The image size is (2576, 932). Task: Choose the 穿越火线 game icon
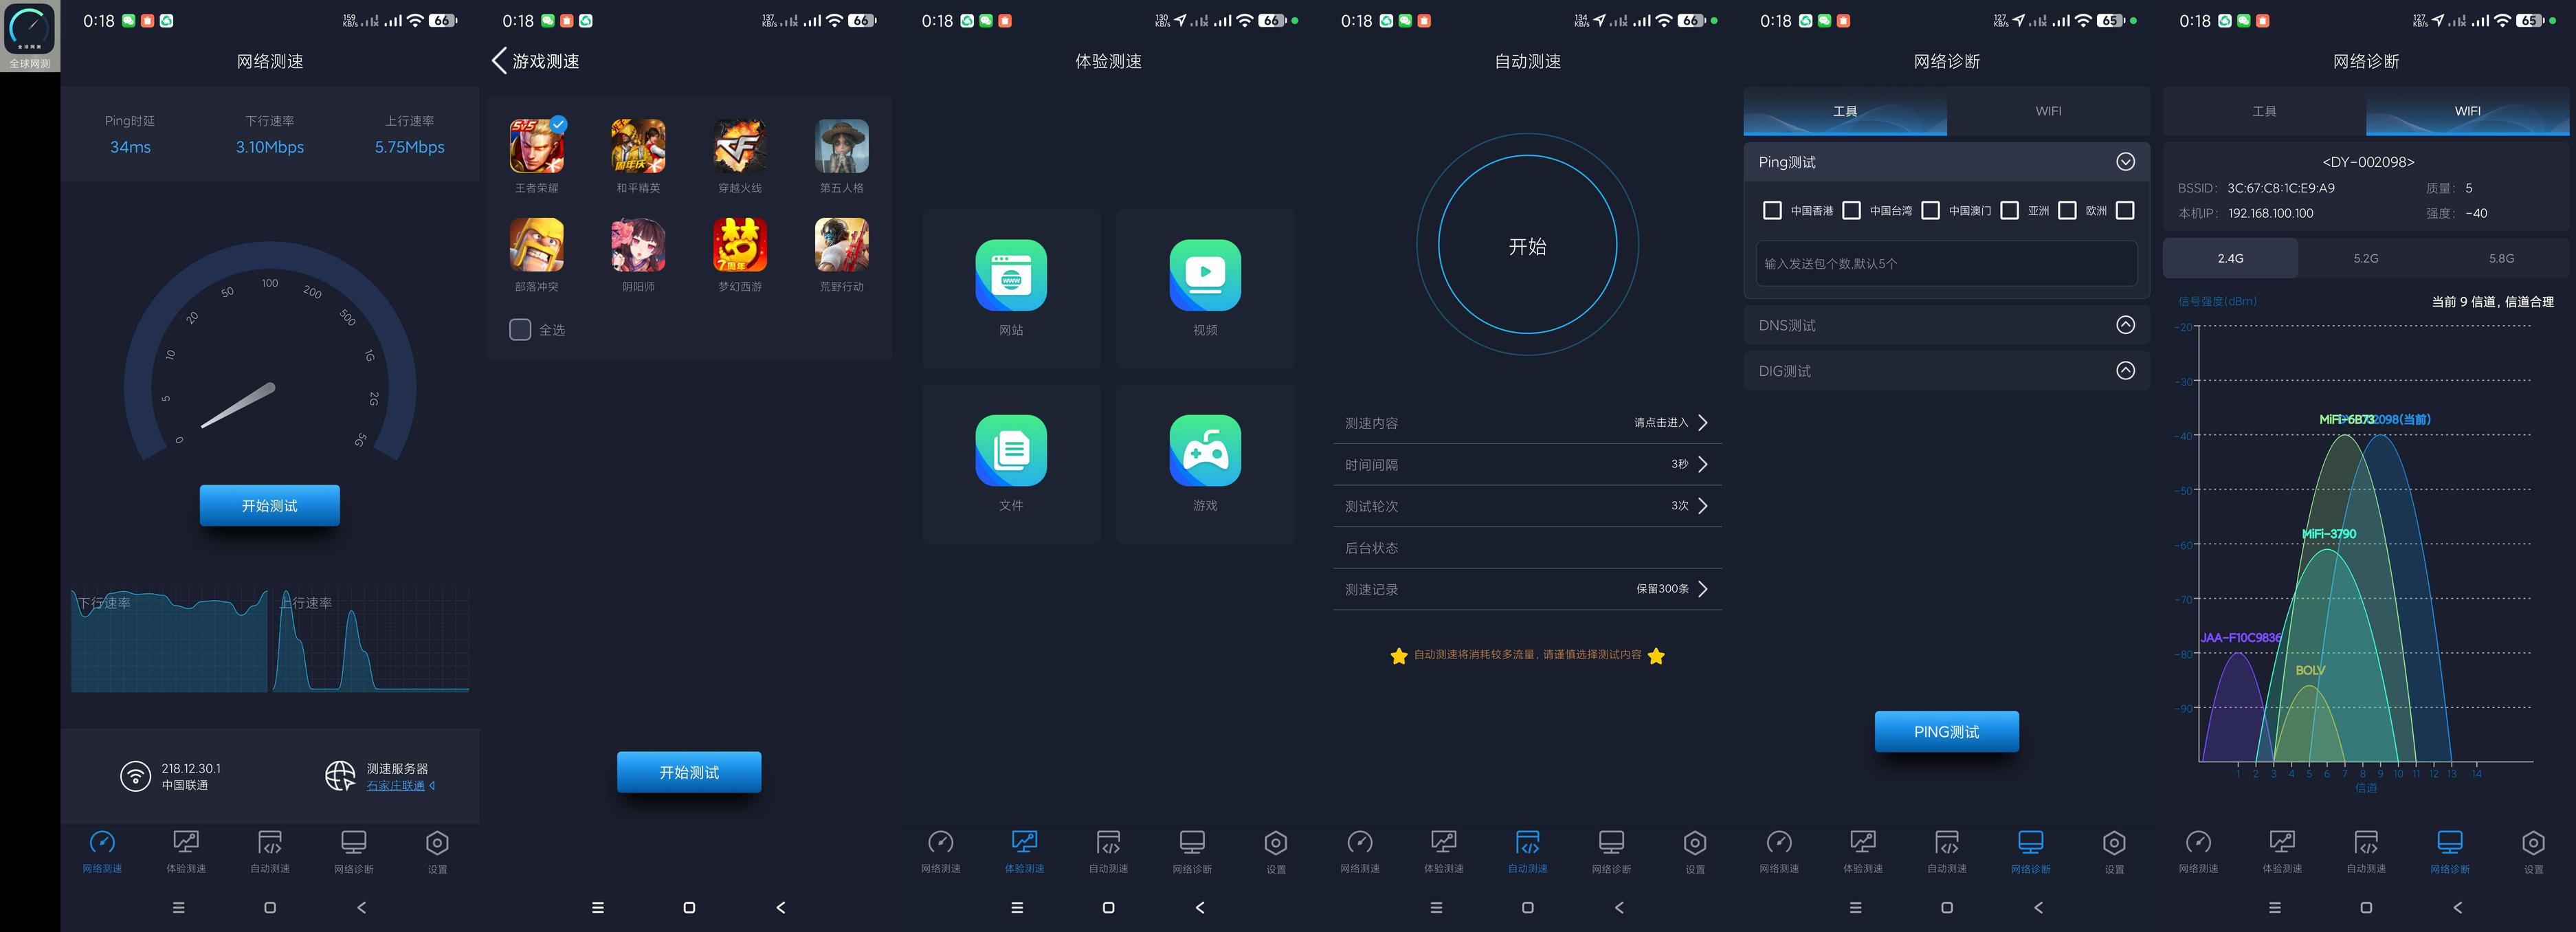(x=740, y=146)
